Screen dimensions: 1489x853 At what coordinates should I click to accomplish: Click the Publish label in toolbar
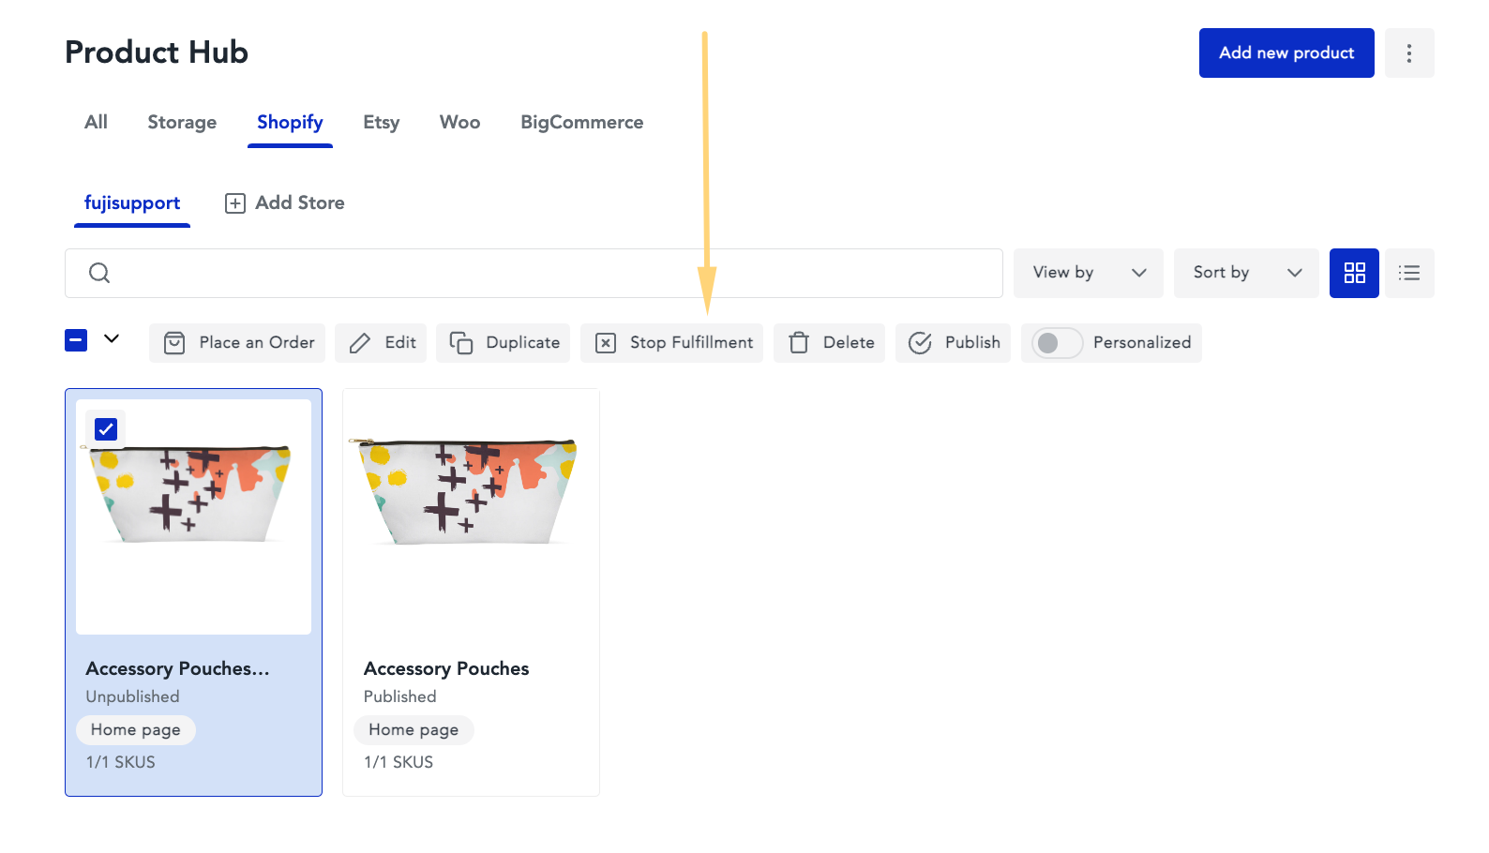coord(972,343)
